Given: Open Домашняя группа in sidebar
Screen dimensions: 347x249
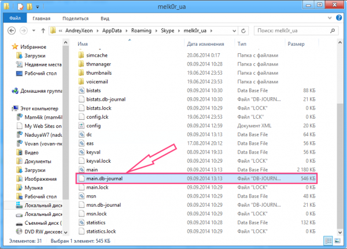Looking at the screenshot, I should point(41,91).
